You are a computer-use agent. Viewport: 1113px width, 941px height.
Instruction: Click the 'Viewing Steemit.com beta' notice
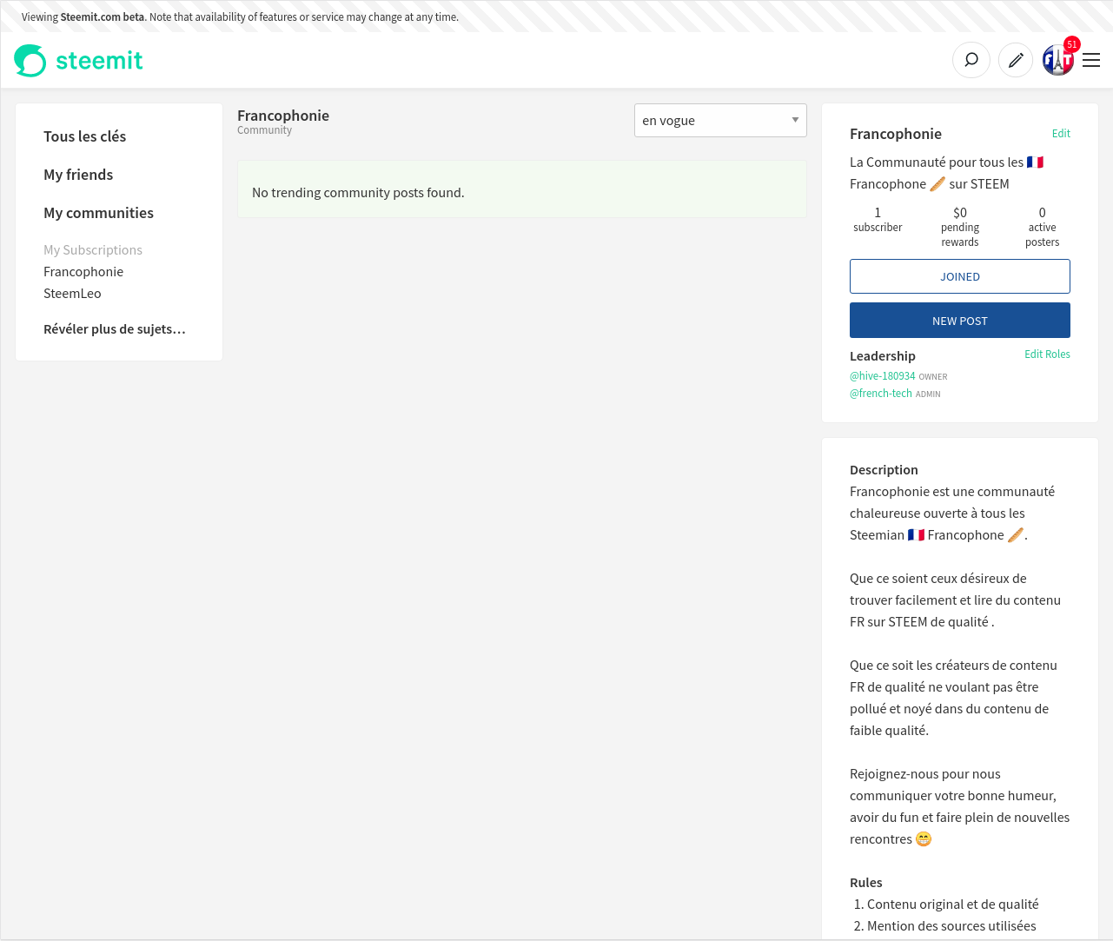pos(240,17)
